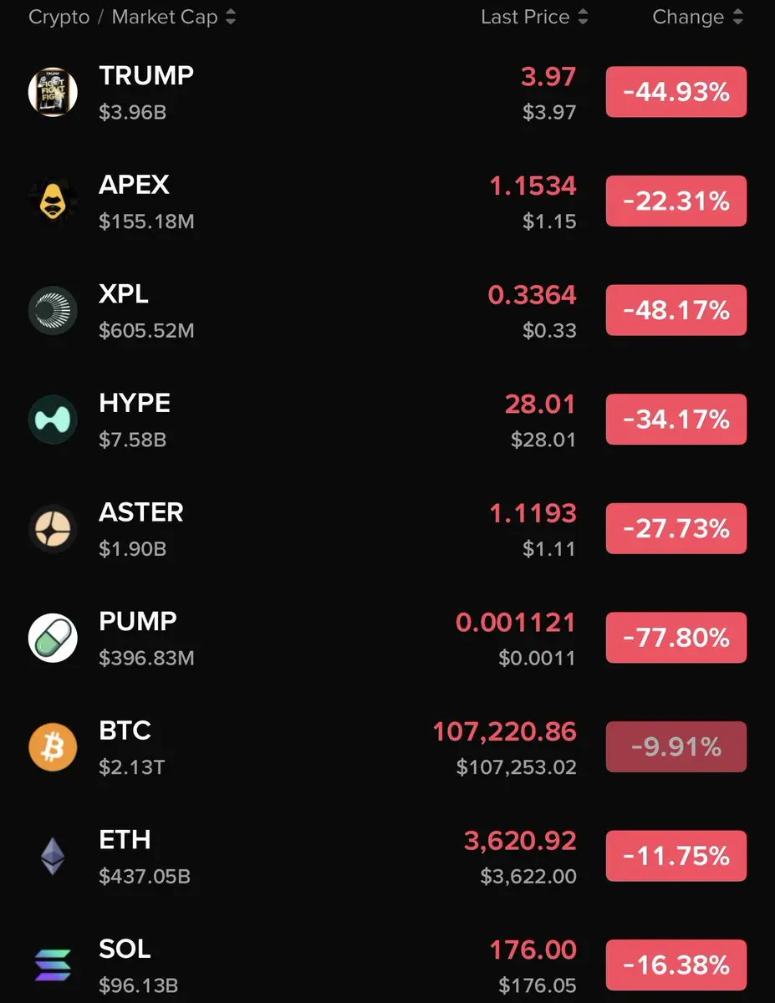Select the XPL circular logo
775x1003 pixels.
[x=53, y=311]
